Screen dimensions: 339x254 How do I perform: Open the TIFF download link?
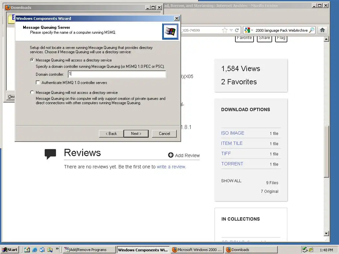click(x=226, y=153)
